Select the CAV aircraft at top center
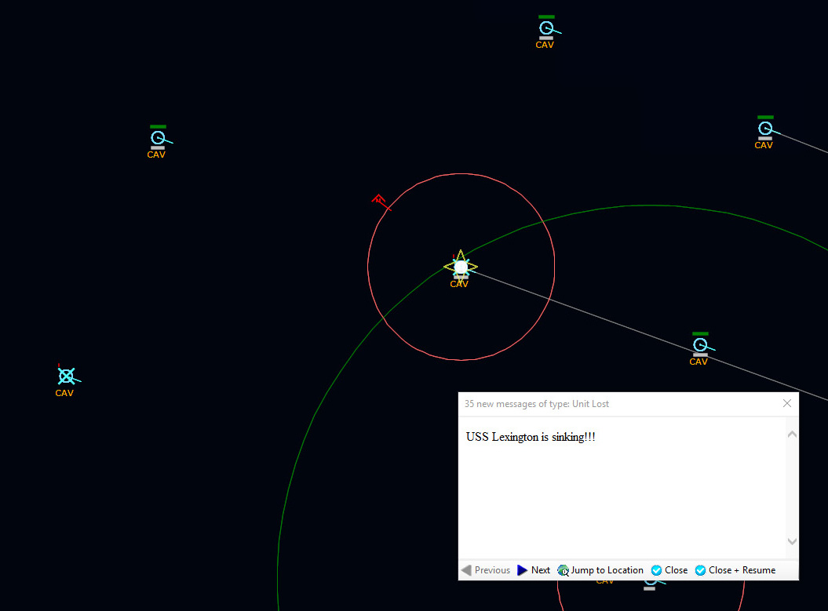 (547, 28)
